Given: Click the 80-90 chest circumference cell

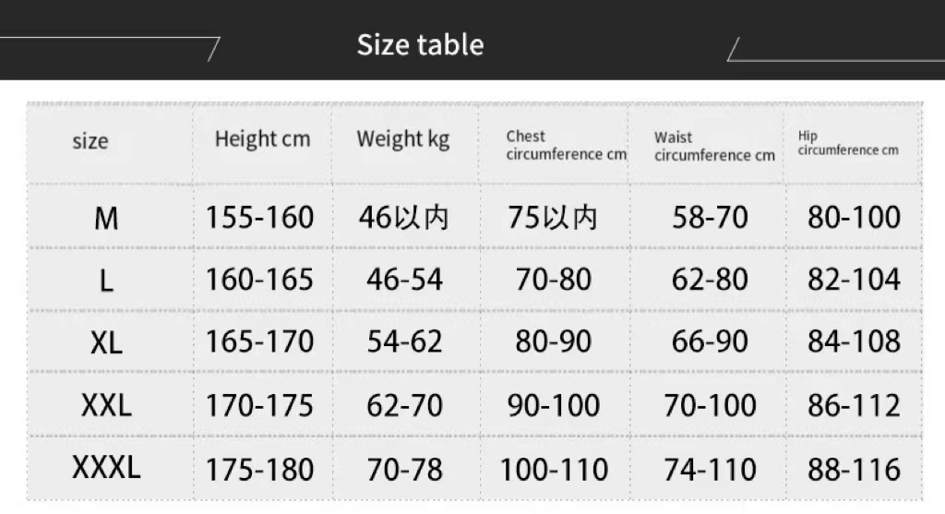Looking at the screenshot, I should coord(554,342).
